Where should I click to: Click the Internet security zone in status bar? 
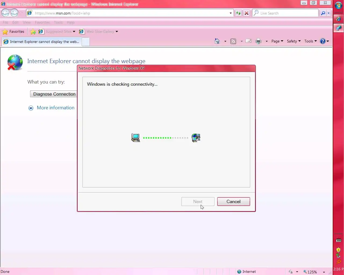[246, 272]
